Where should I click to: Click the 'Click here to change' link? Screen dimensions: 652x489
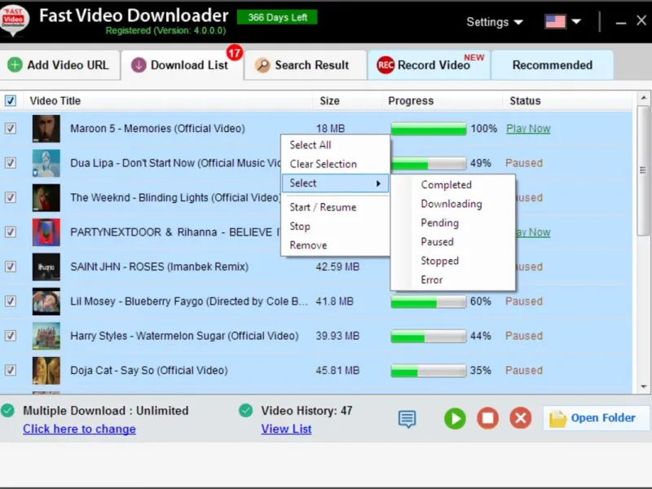pos(79,429)
